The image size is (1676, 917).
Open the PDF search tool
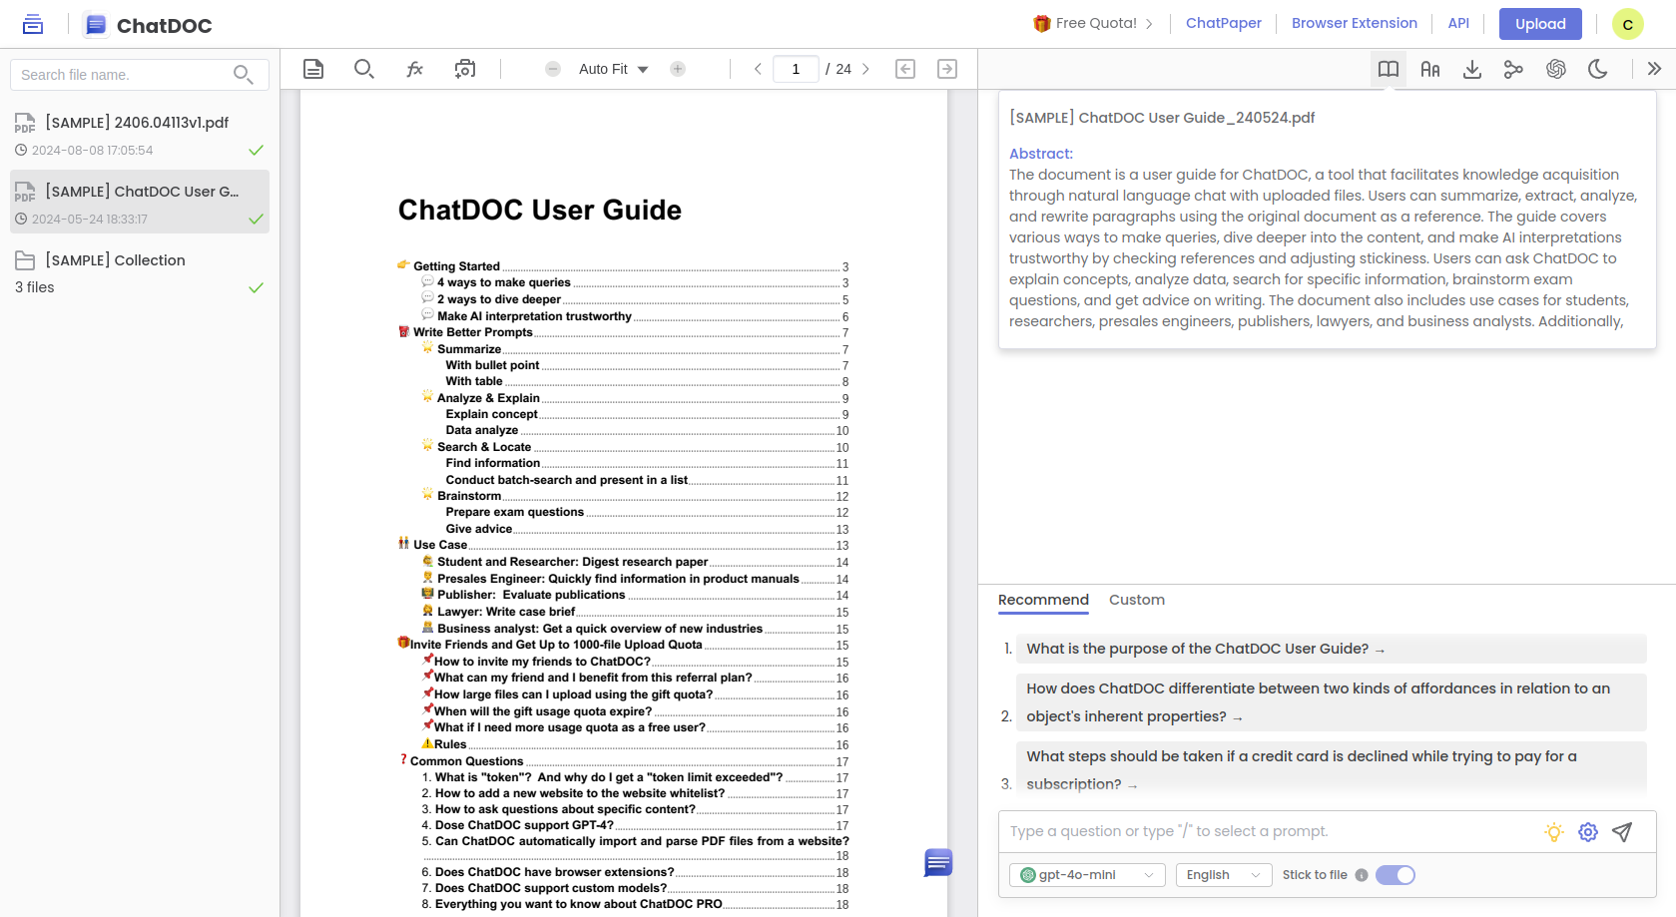[364, 69]
